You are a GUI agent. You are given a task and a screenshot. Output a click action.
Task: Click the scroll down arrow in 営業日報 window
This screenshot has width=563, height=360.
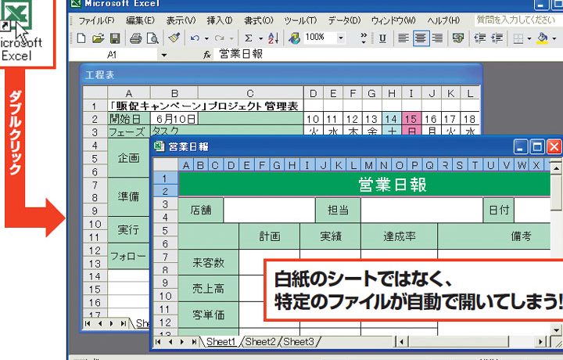556,329
